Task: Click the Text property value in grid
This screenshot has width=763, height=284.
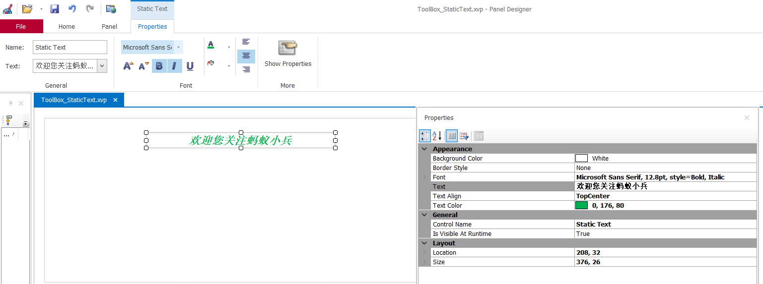Action: click(x=612, y=187)
